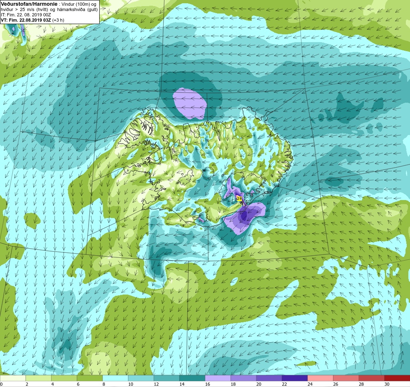Click the 26–28 m/s salmon red legend swatch
Image resolution: width=410 pixels, height=387 pixels.
[x=346, y=378]
